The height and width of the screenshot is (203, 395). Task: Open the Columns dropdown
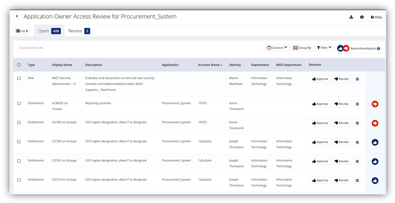[277, 48]
